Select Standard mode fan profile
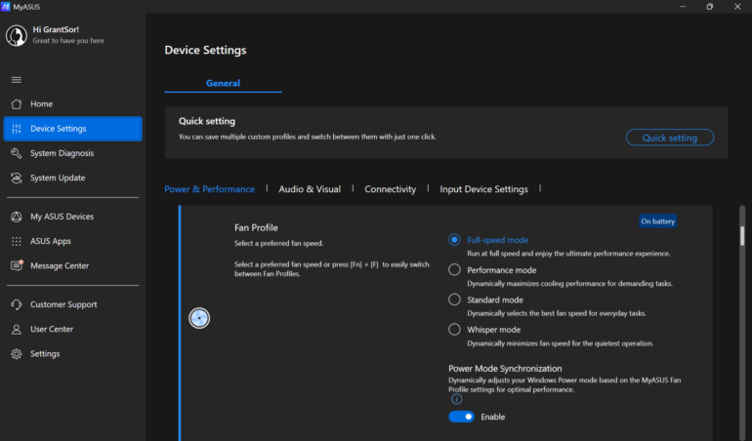 pyautogui.click(x=454, y=300)
